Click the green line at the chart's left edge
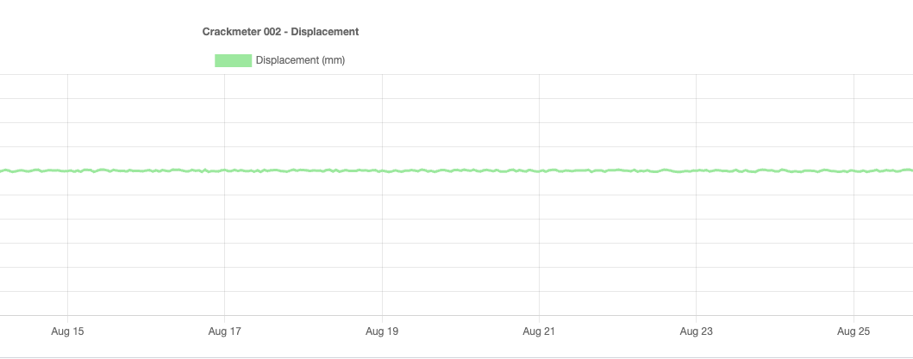The width and height of the screenshot is (913, 359). (x=3, y=170)
